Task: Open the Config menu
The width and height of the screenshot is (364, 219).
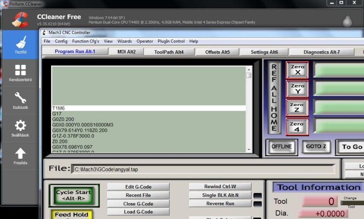Action: (x=61, y=41)
